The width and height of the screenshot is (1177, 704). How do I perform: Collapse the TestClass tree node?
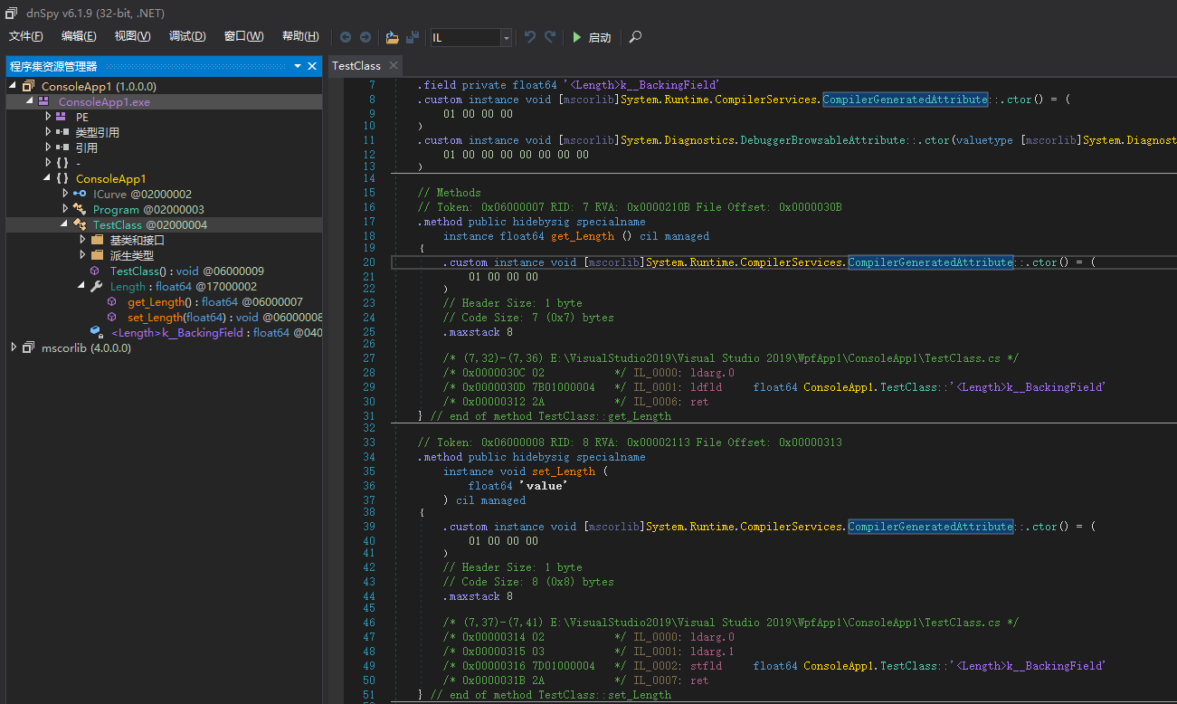(x=66, y=224)
